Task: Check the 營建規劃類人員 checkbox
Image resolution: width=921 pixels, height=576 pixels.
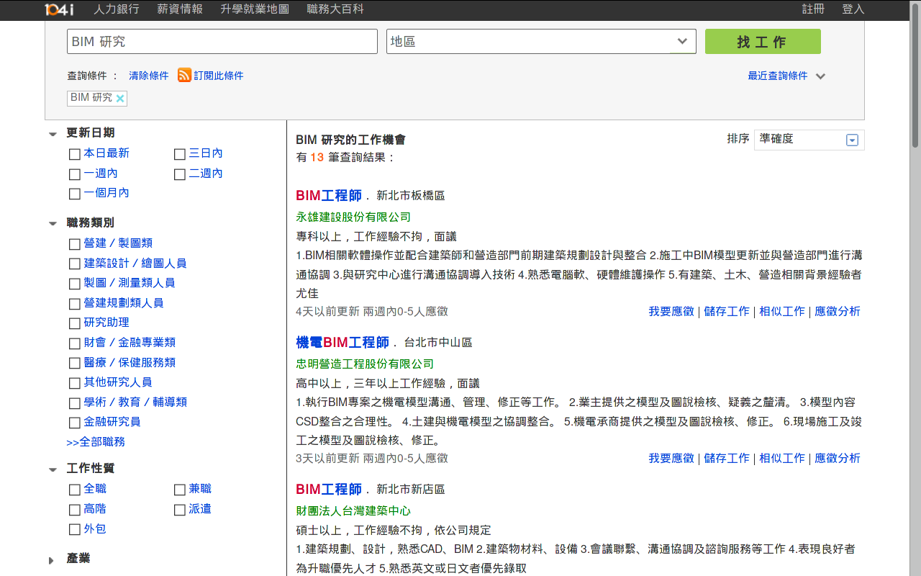Action: coord(75,304)
